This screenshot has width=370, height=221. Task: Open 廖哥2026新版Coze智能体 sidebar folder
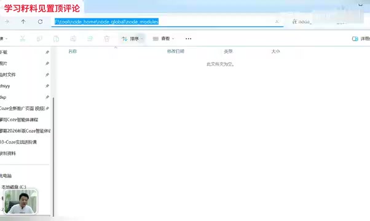pos(25,131)
